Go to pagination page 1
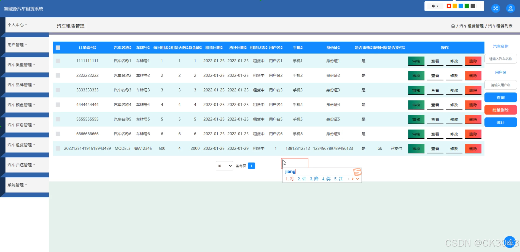Screen dimensions: 520x252 coord(251,166)
